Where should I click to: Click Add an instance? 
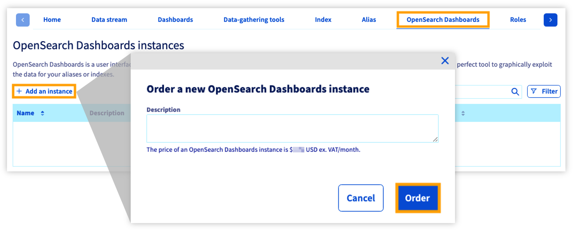44,91
